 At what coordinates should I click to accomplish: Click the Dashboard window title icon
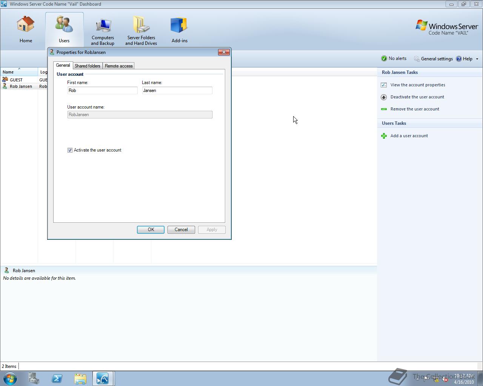coord(4,4)
